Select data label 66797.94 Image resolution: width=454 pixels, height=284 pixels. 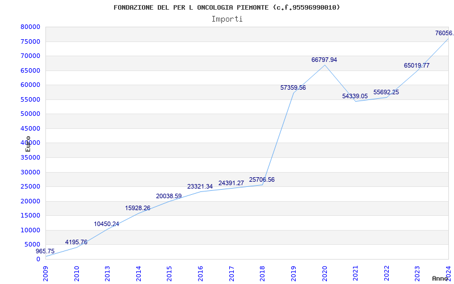tap(324, 60)
